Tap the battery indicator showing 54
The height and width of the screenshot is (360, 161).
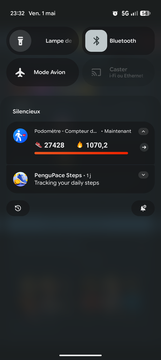tap(145, 13)
